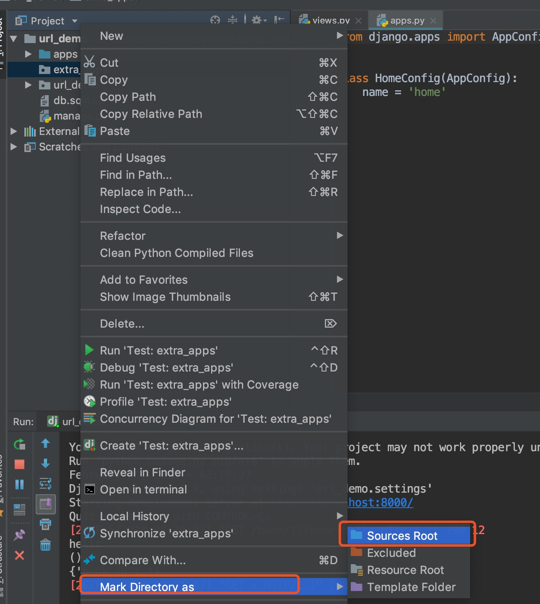
Task: Choose Copy Path
Action: point(214,97)
